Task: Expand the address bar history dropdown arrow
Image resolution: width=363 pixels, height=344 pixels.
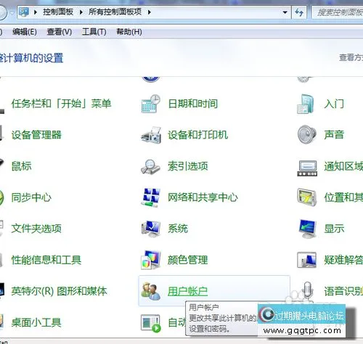Action: click(285, 12)
